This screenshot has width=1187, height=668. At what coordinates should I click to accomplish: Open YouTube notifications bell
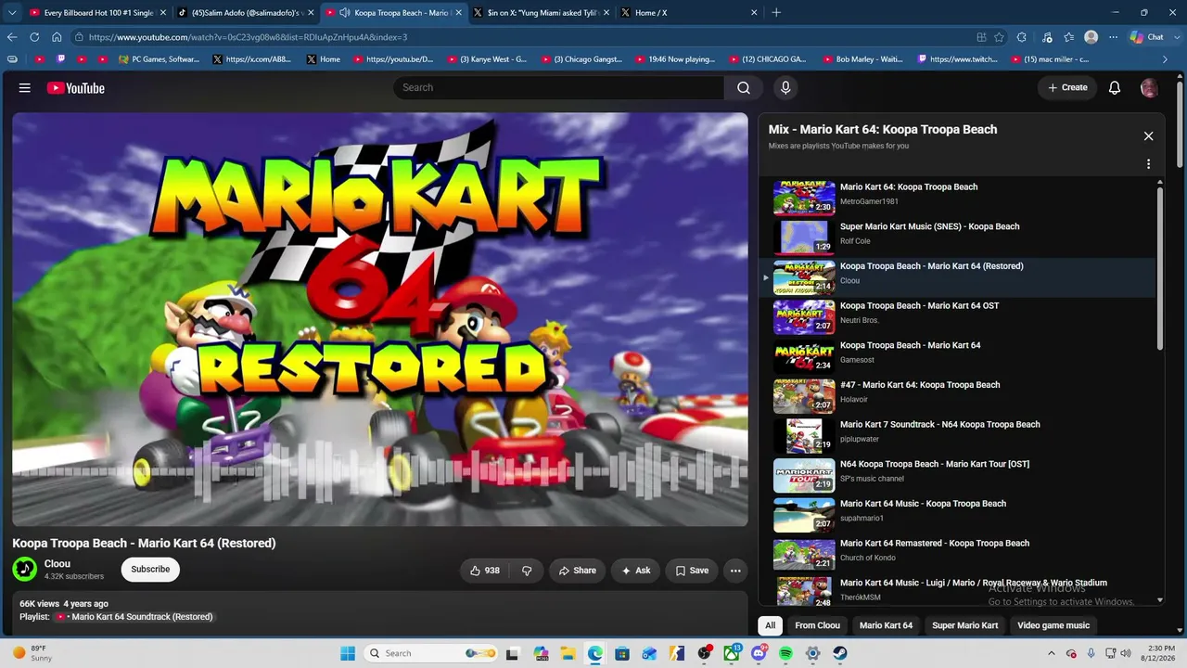pyautogui.click(x=1115, y=87)
